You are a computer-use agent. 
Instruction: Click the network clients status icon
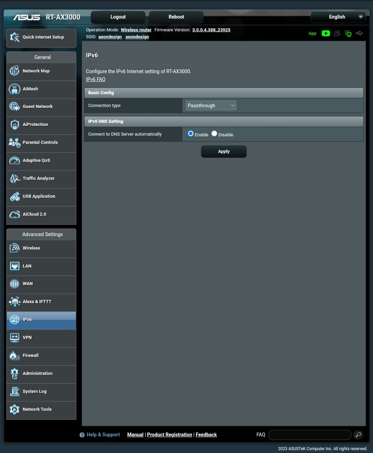(348, 33)
